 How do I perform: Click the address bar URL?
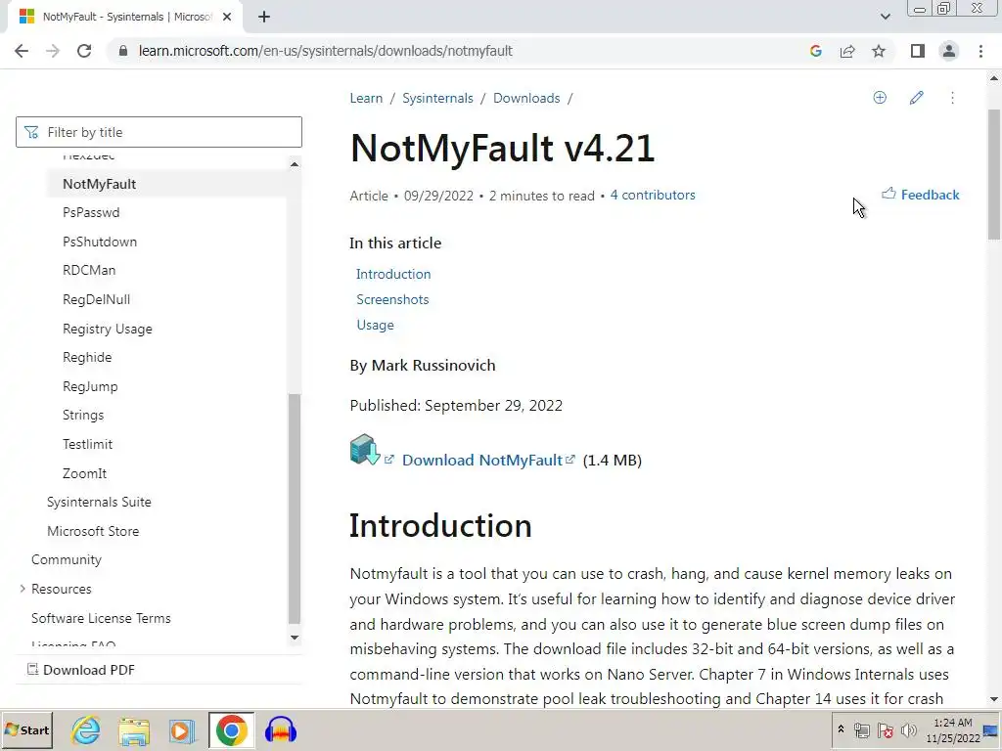[x=325, y=51]
